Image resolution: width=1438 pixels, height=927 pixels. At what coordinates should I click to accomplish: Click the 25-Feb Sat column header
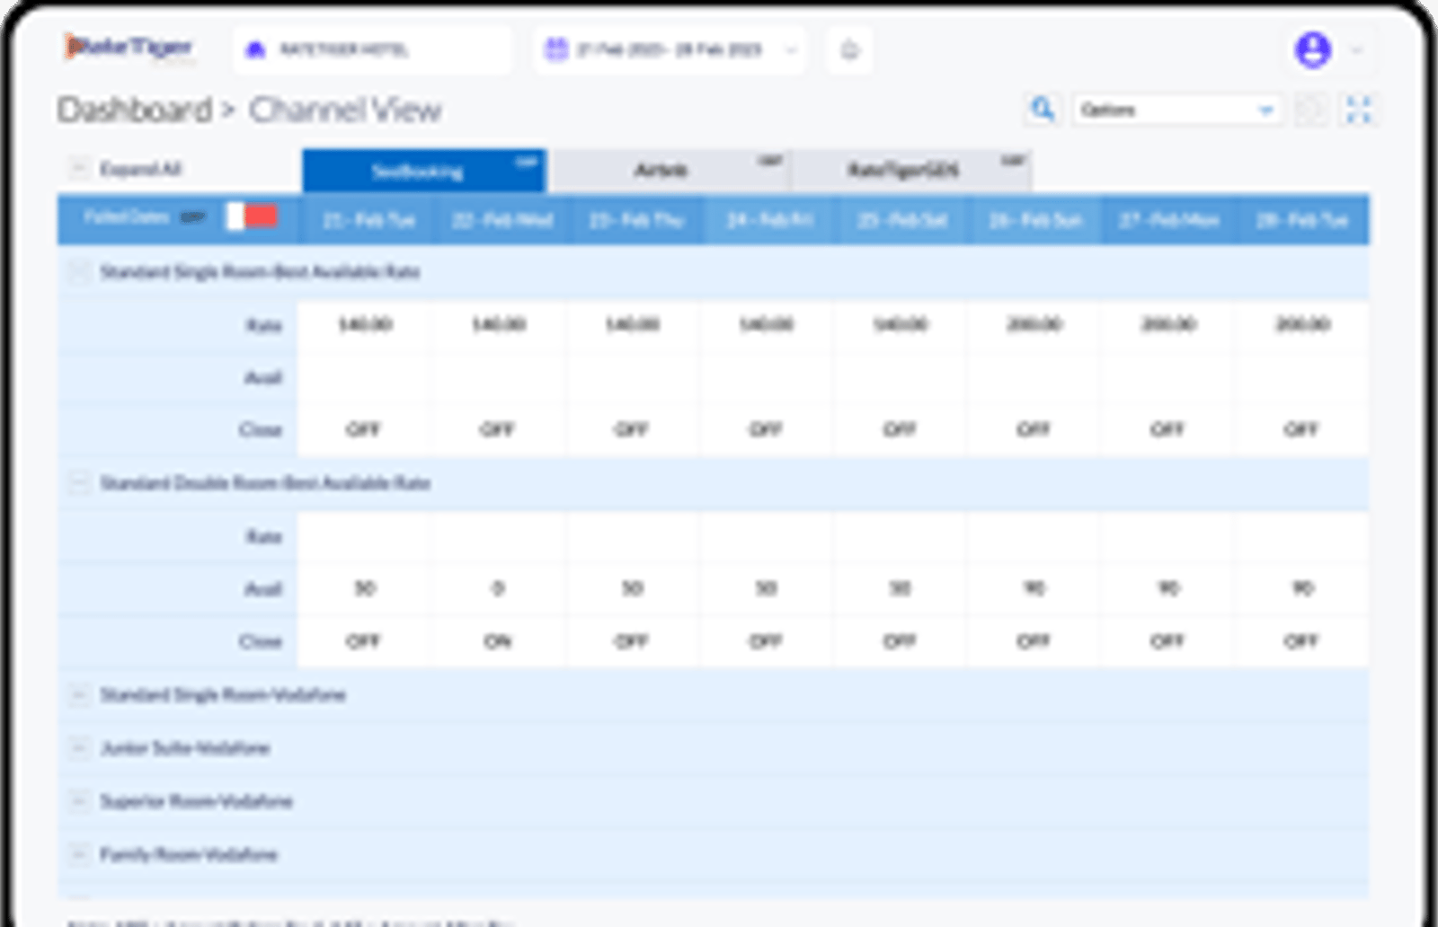902,220
